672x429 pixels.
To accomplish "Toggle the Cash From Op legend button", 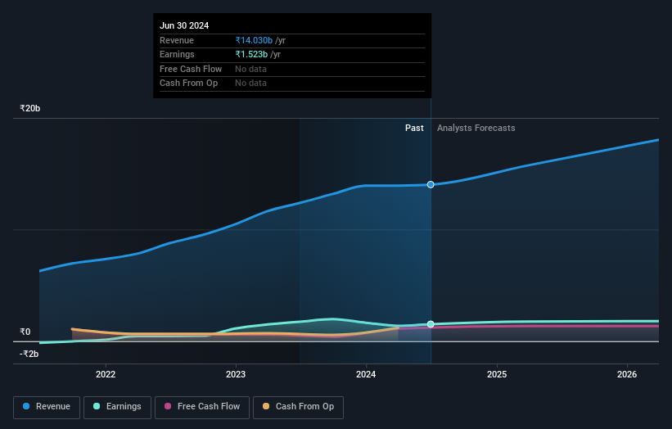I will 298,407.
